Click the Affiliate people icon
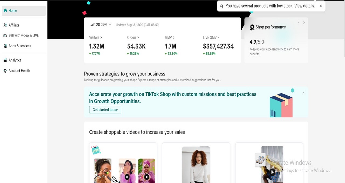The width and height of the screenshot is (345, 183). click(5, 25)
